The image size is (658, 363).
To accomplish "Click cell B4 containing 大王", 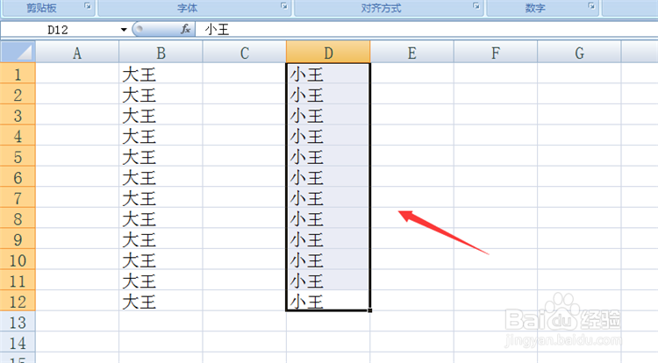I will pyautogui.click(x=161, y=136).
